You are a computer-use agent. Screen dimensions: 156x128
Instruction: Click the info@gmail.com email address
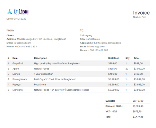pyautogui.click(x=22, y=43)
